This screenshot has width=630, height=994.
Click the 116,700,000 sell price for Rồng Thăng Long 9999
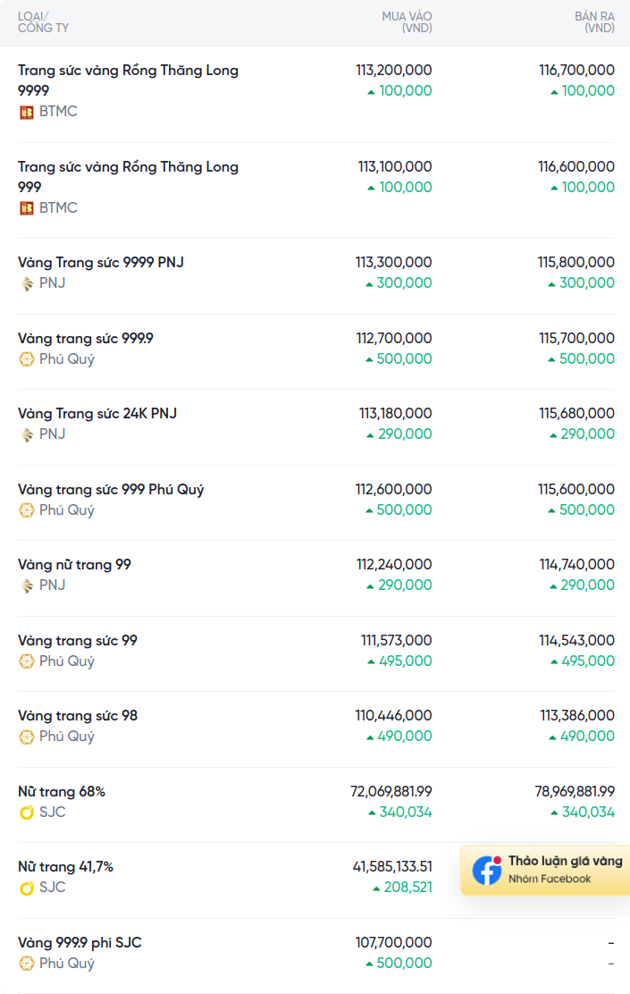(x=576, y=71)
